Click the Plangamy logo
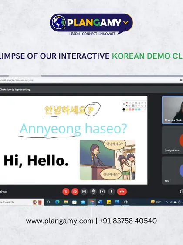This screenshot has height=245, width=183. click(x=91, y=24)
